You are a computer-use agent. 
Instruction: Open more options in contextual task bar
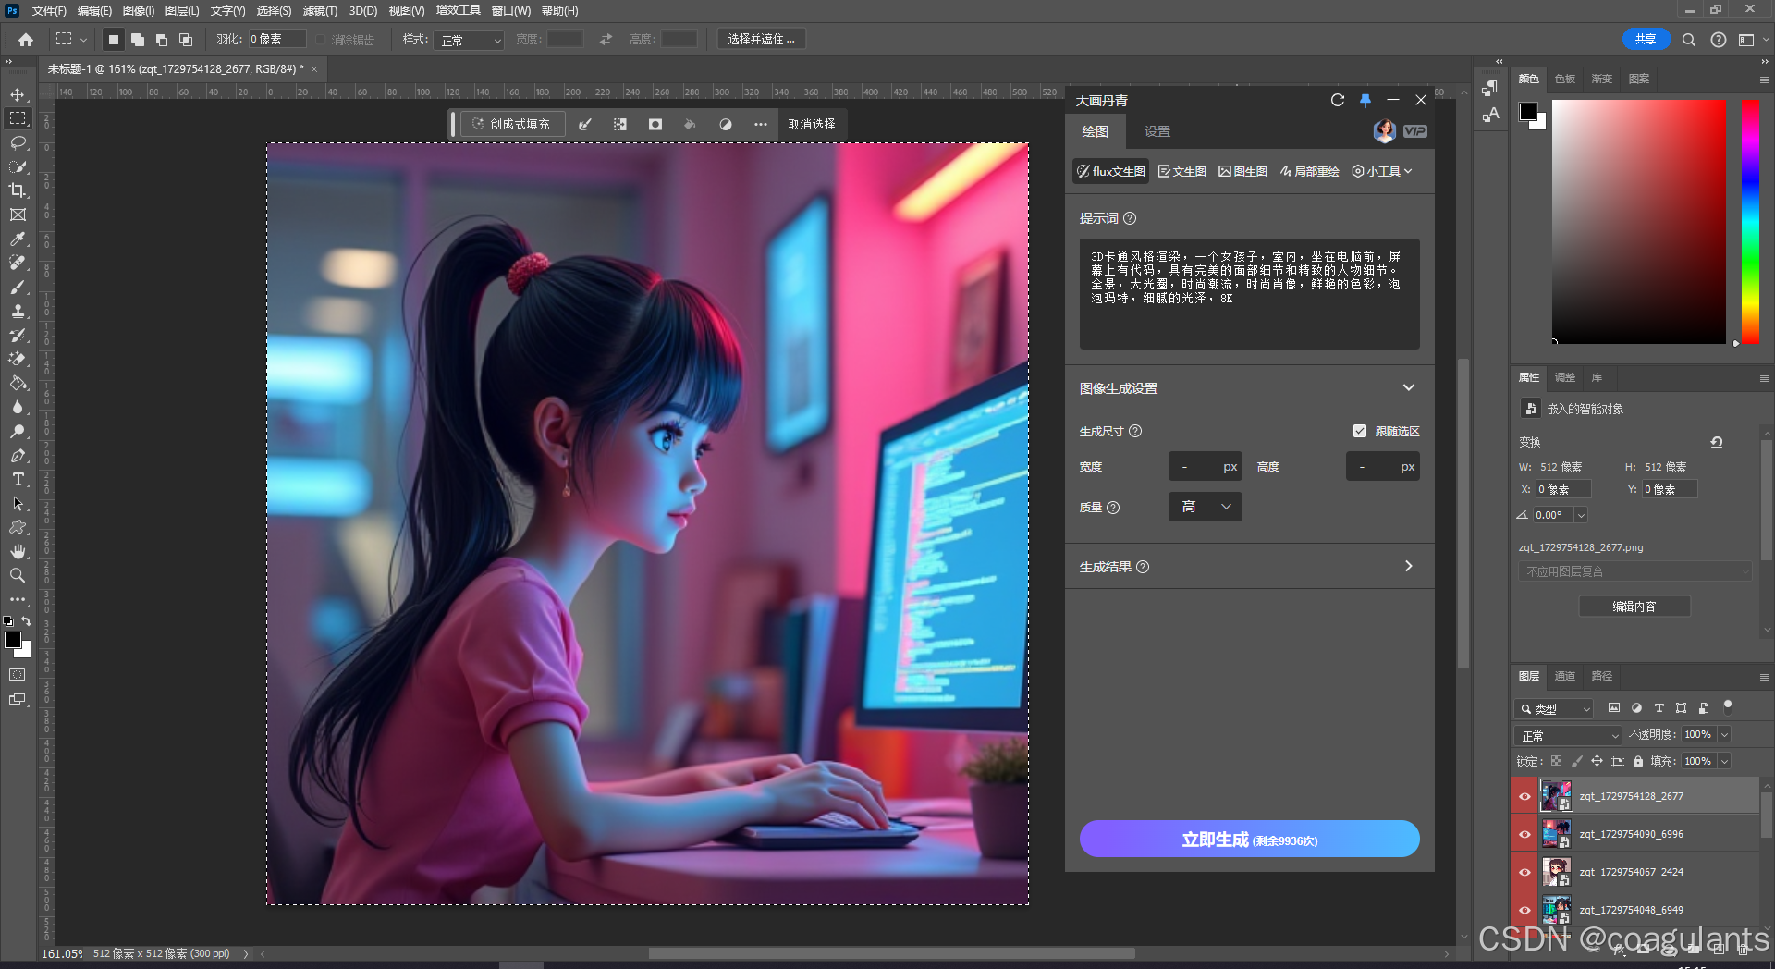click(x=760, y=124)
